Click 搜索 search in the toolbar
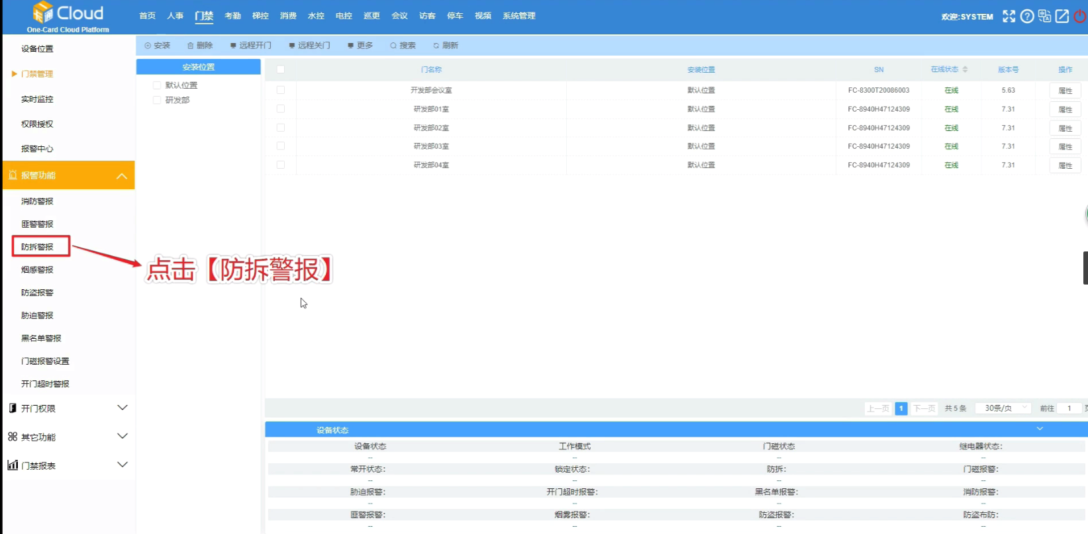1088x534 pixels. 403,46
